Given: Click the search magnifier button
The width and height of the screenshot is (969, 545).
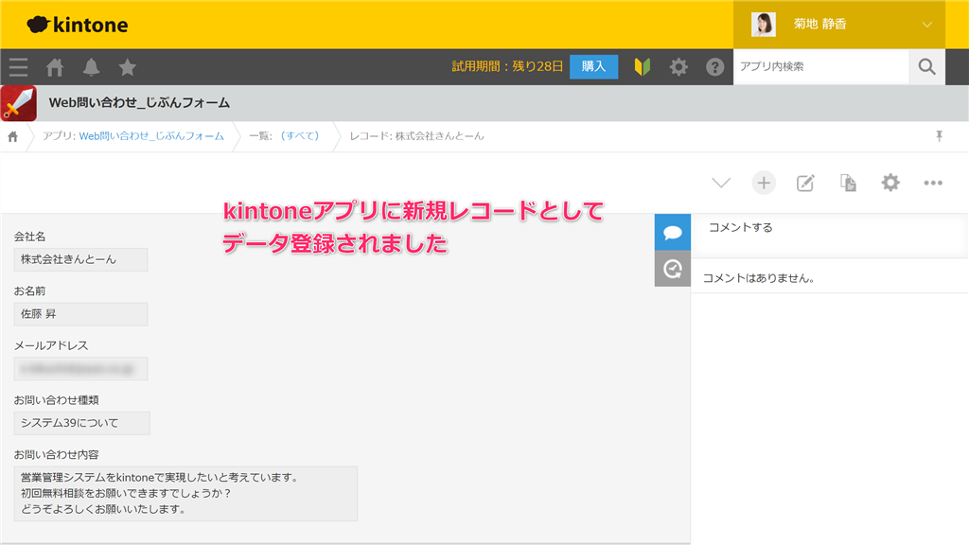Looking at the screenshot, I should coord(927,67).
